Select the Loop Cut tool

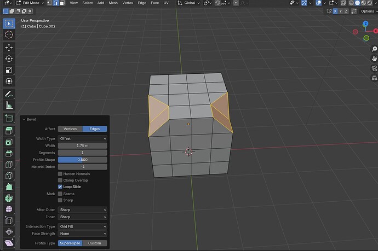click(9, 165)
